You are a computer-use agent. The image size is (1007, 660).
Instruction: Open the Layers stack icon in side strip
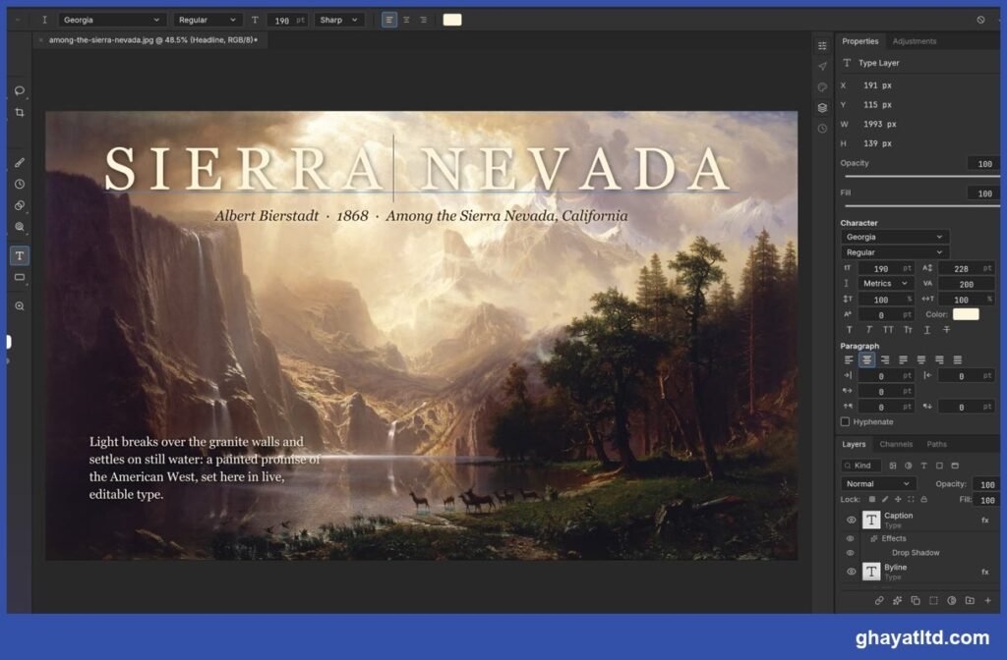coord(822,108)
